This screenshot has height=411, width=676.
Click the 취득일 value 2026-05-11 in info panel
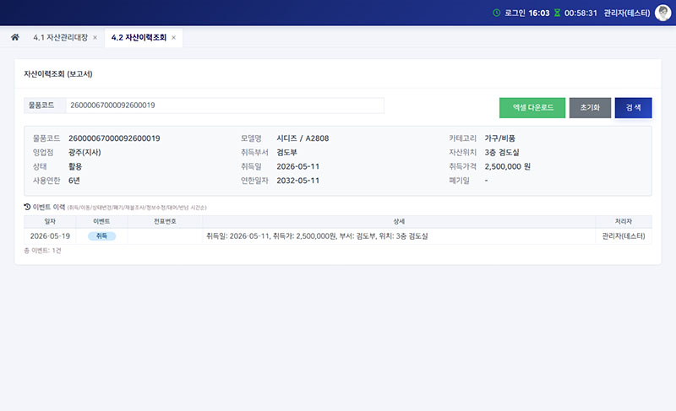coord(298,166)
